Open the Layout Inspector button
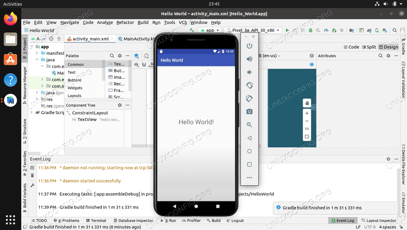The width and height of the screenshot is (407, 230). [379, 220]
